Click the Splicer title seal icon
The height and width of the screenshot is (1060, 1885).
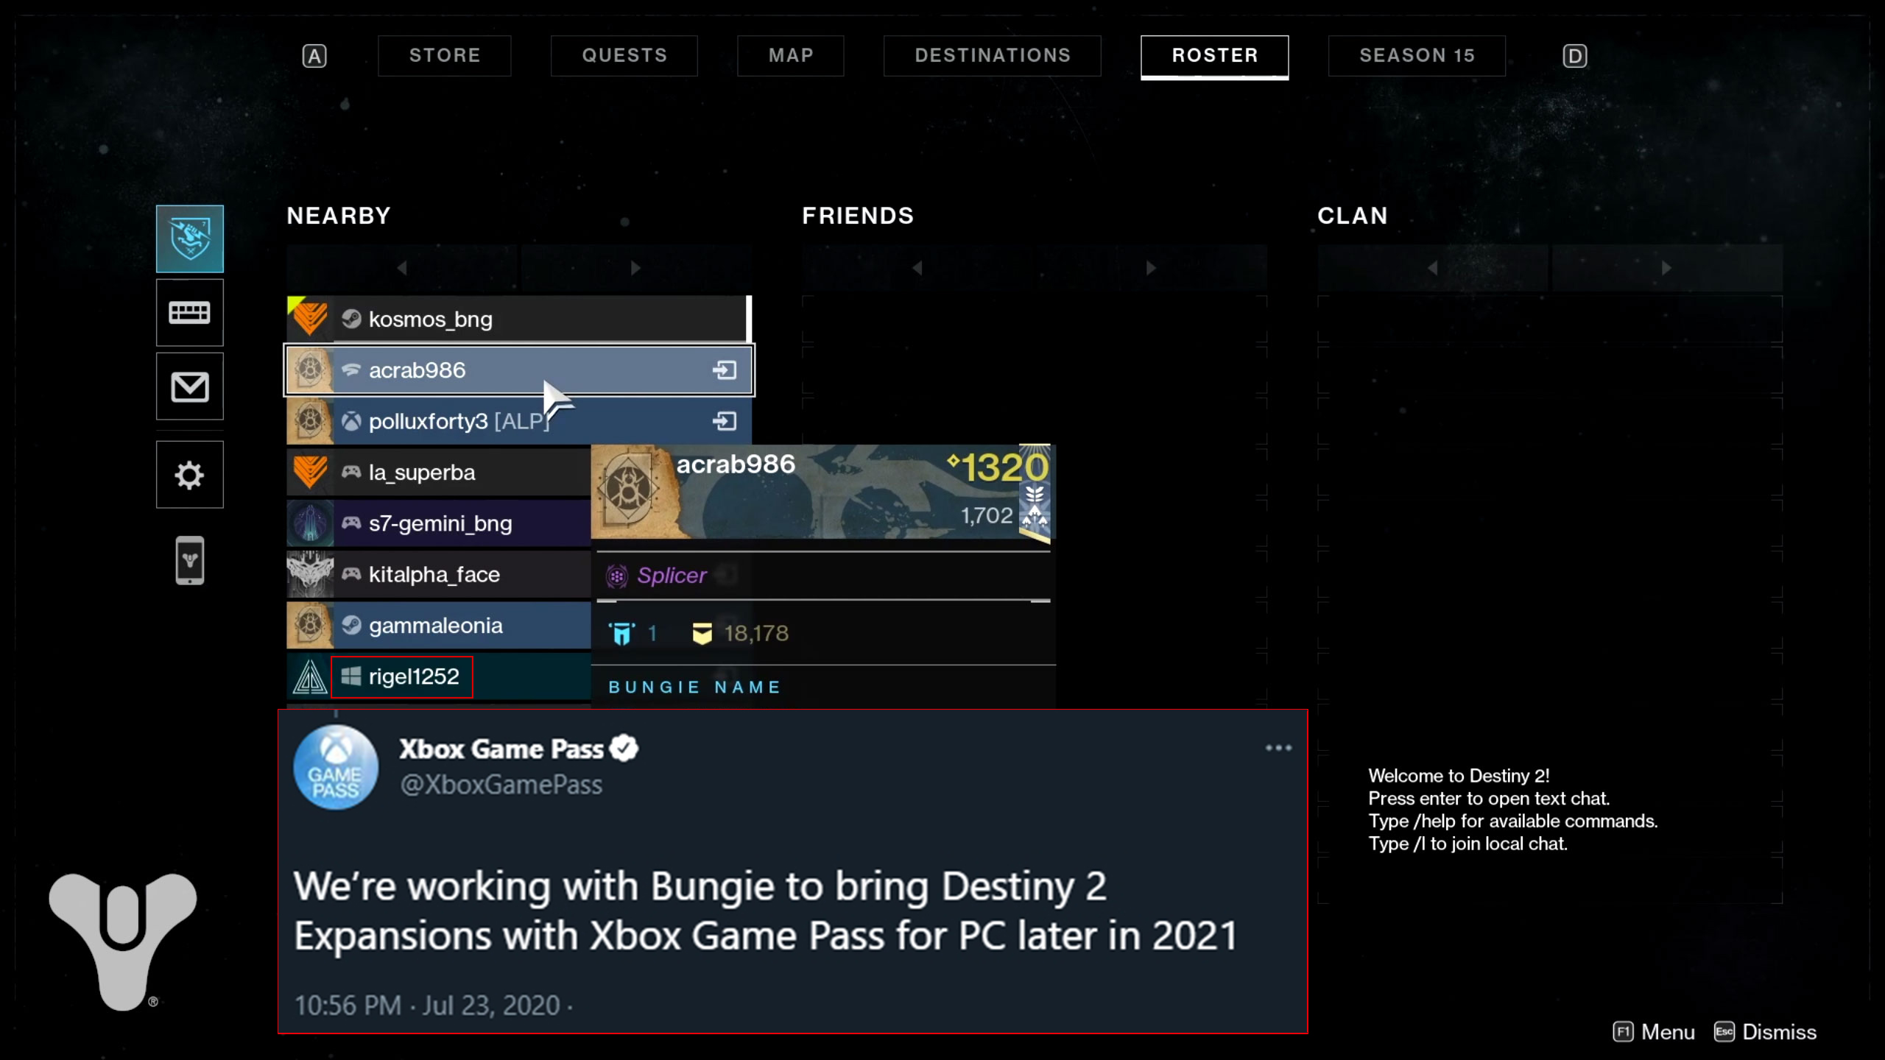[x=617, y=576]
